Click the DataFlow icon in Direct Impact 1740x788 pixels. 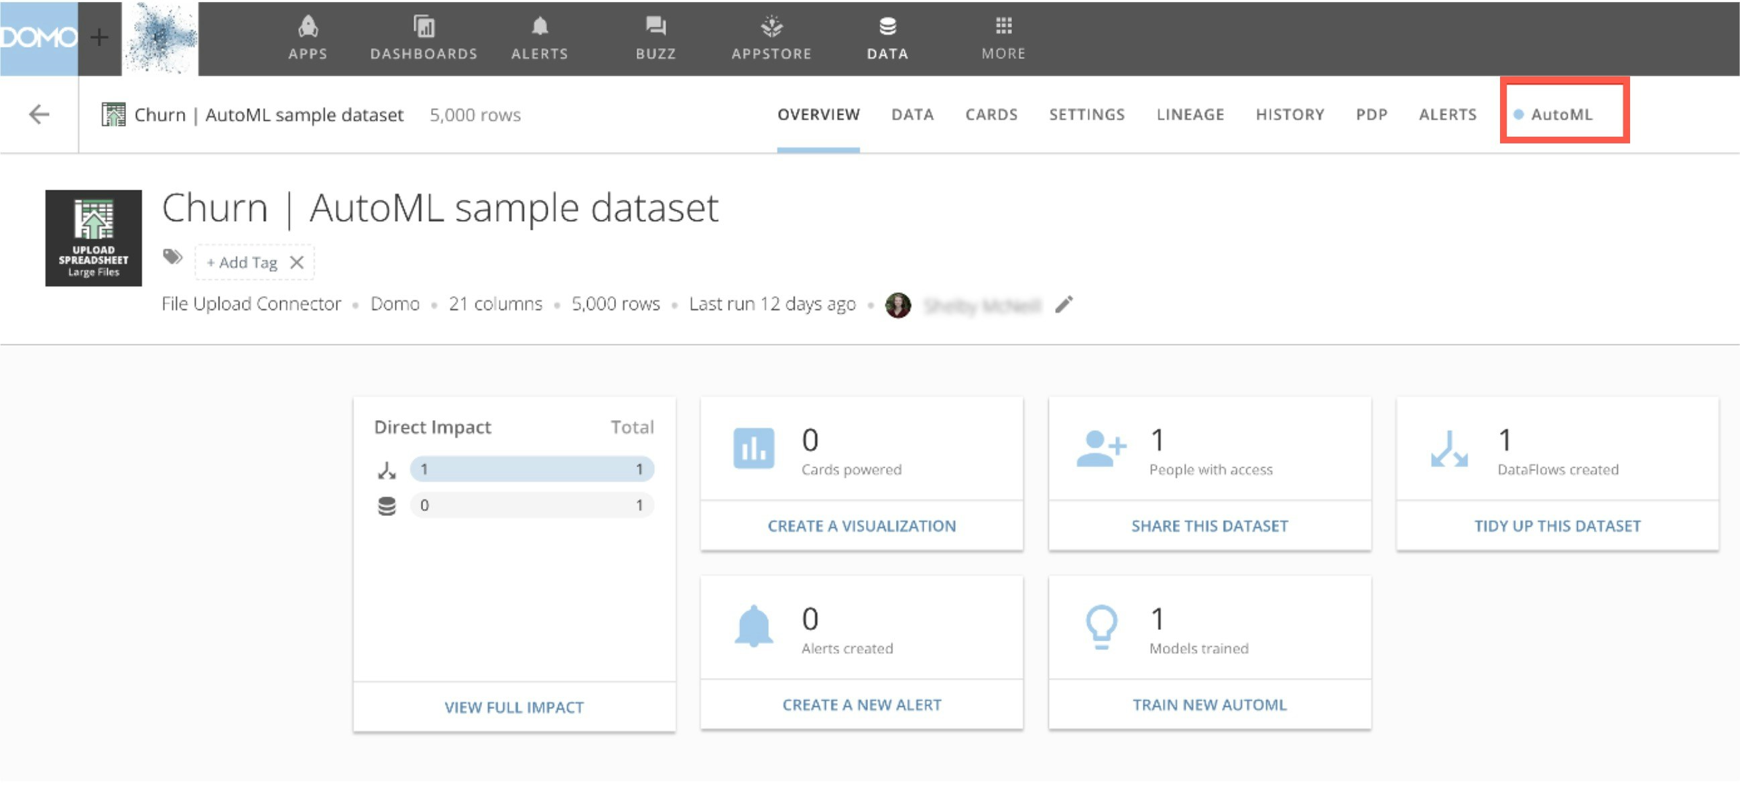[x=386, y=470]
